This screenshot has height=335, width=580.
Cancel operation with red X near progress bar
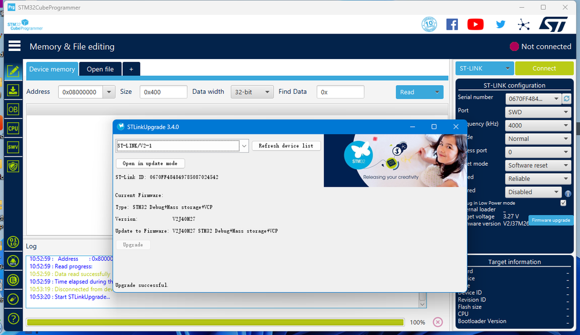point(438,322)
